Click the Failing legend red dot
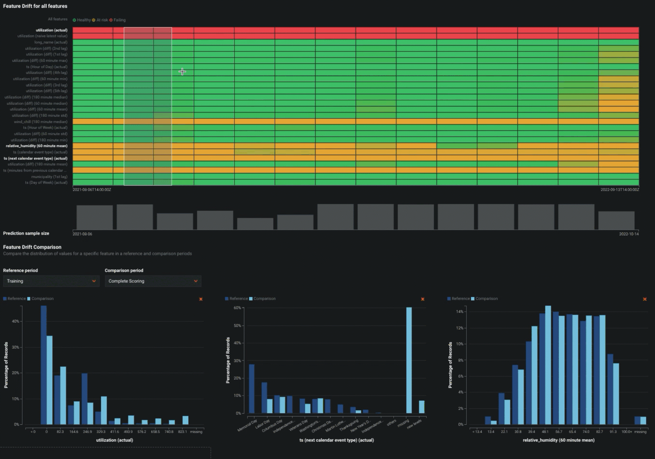This screenshot has height=459, width=655. pyautogui.click(x=111, y=20)
